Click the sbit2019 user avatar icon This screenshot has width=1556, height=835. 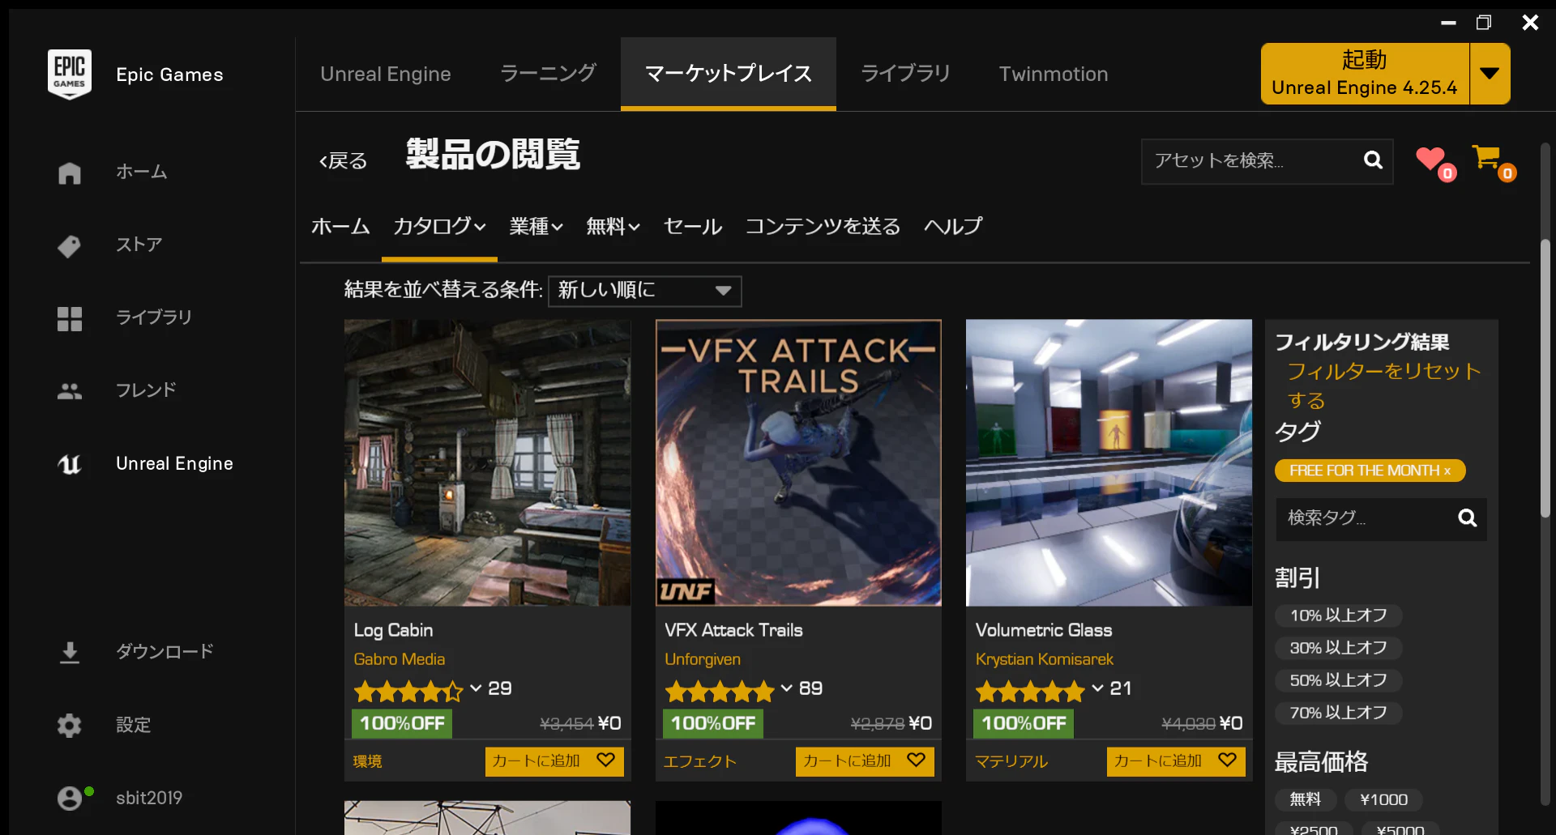click(70, 799)
